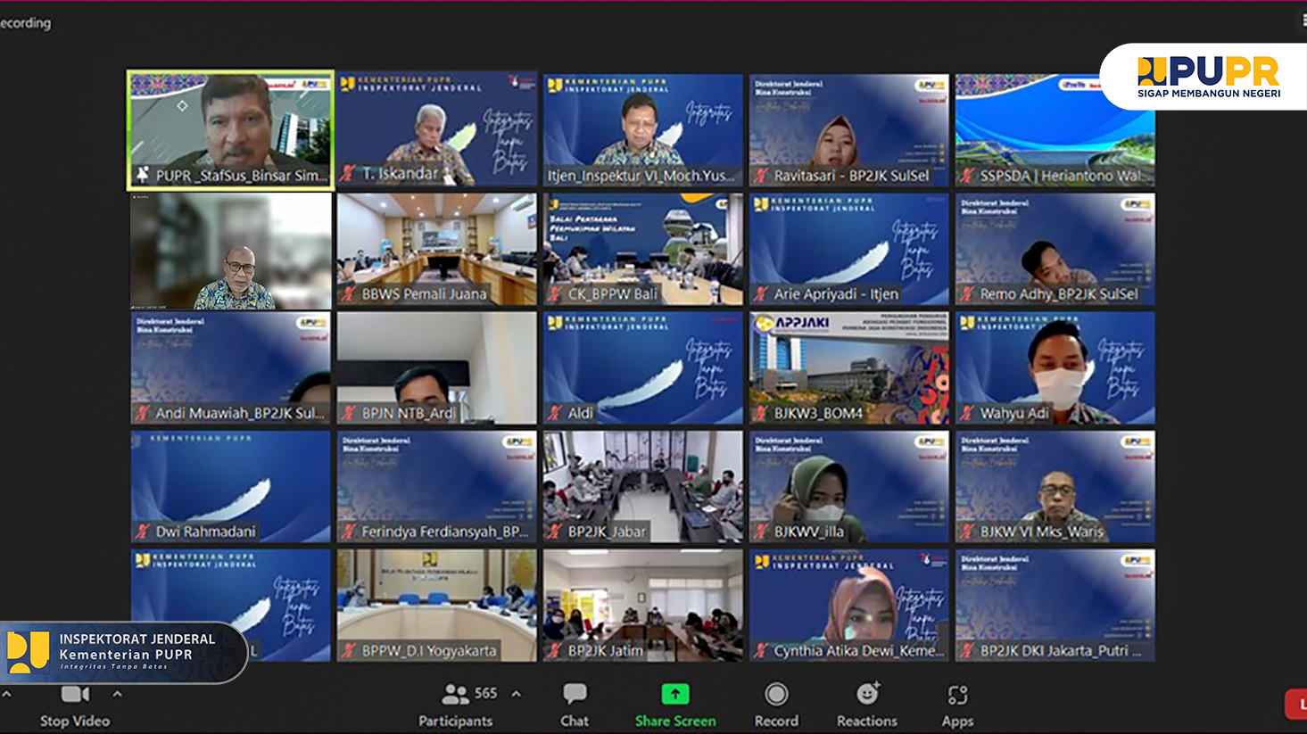Click muted mic icon on BP2JK_Jabar
Screen dimensions: 1307x734
555,532
